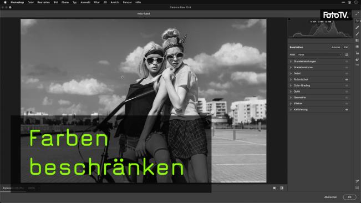Click the reta-1.psd file name title
This screenshot has height=203, width=361.
144,13
